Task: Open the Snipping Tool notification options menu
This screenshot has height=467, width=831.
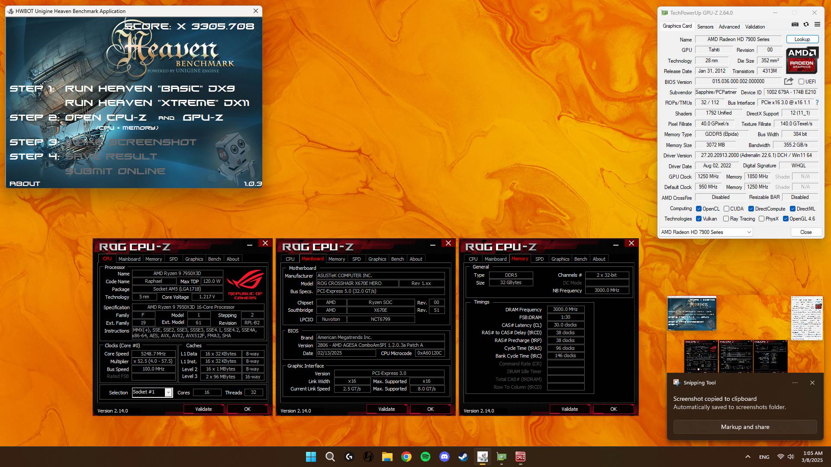Action: (795, 383)
